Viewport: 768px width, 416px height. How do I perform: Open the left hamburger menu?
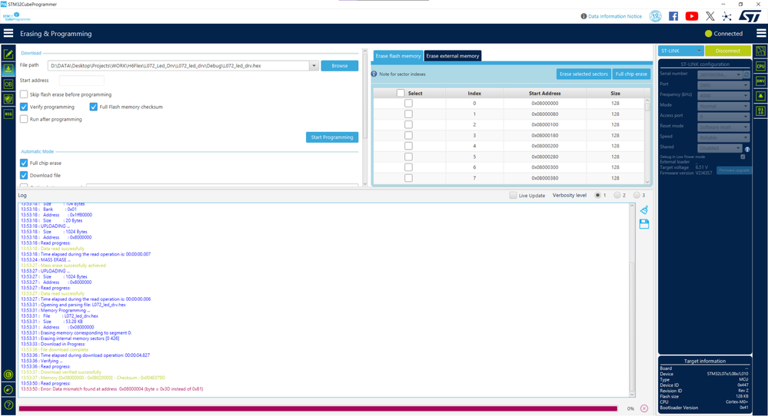coord(8,33)
